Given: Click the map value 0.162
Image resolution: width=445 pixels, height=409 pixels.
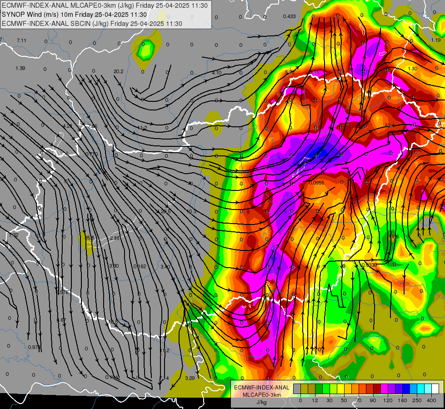Looking at the screenshot, I should (140, 266).
